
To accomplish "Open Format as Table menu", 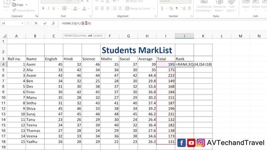I will tap(219, 6).
